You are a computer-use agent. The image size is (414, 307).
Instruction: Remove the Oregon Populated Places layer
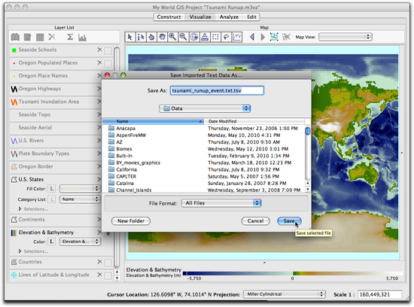[x=99, y=62]
